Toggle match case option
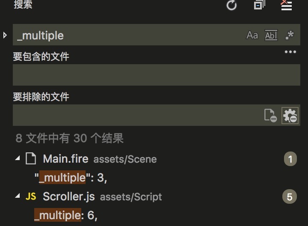Viewport: 308px width, 226px height. 252,35
